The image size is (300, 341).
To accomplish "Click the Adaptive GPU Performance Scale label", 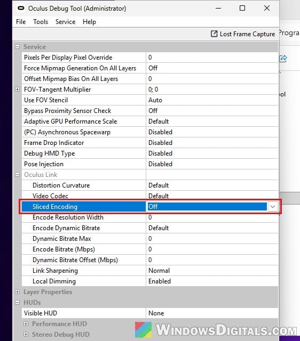I will (x=70, y=121).
